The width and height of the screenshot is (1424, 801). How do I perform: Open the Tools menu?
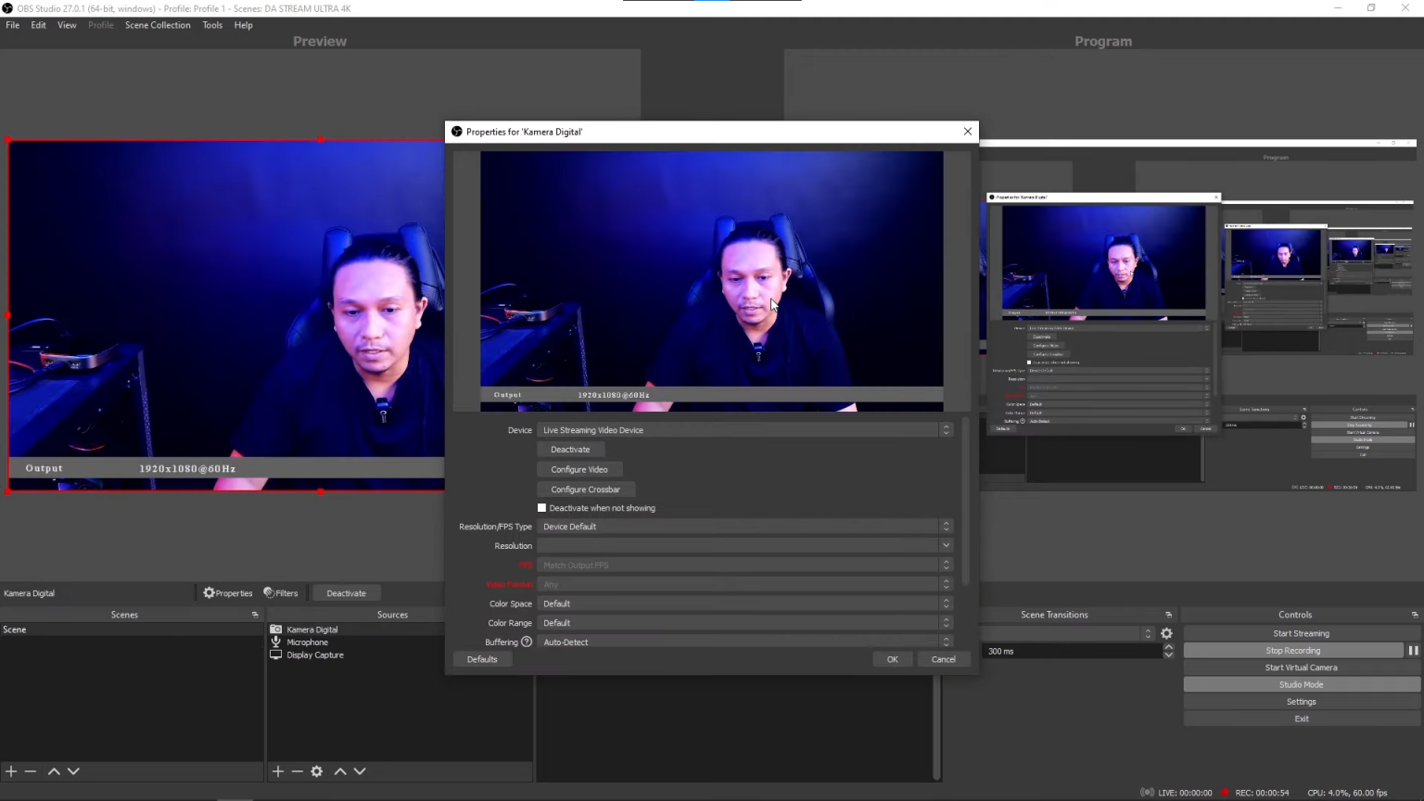pos(212,25)
